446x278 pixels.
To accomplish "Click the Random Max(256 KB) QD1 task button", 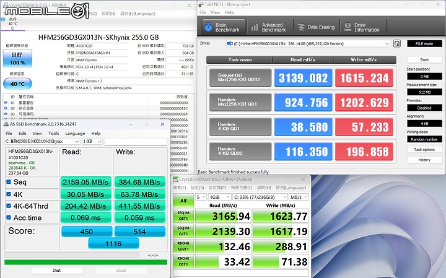I will point(240,102).
